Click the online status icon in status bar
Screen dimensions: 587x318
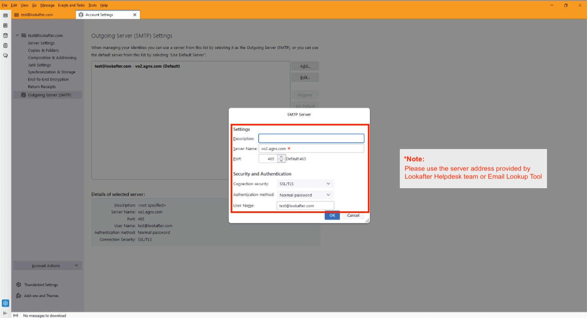coord(16,316)
